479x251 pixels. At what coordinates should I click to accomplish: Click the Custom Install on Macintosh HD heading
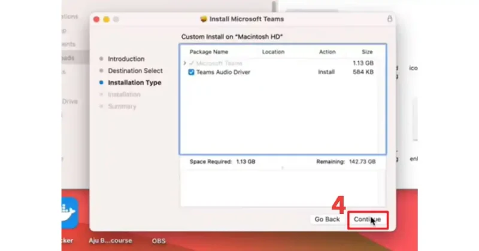tap(232, 37)
